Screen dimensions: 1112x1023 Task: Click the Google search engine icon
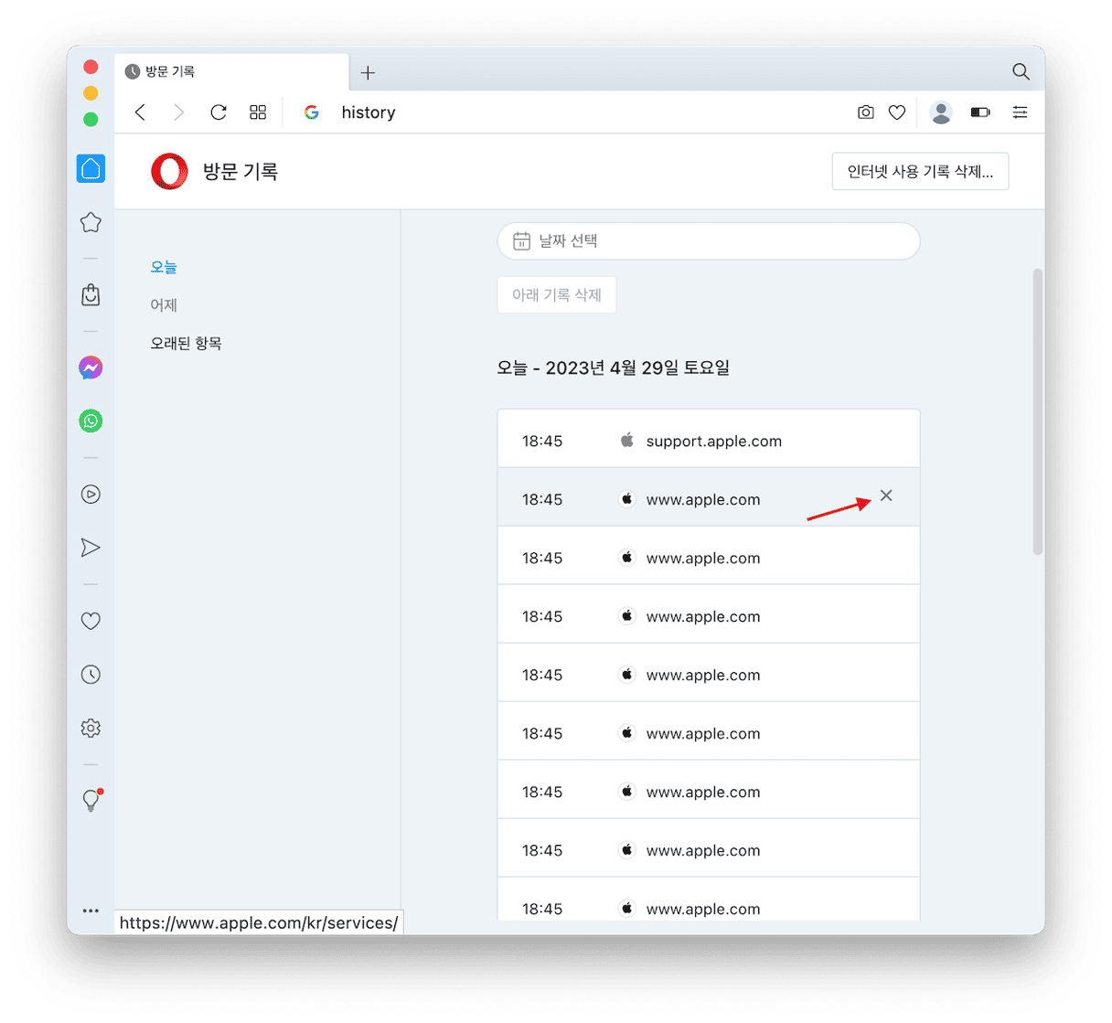coord(312,112)
